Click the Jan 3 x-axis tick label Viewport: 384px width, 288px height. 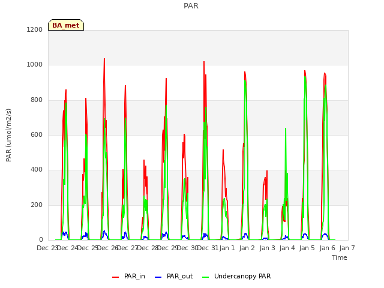click(x=267, y=248)
